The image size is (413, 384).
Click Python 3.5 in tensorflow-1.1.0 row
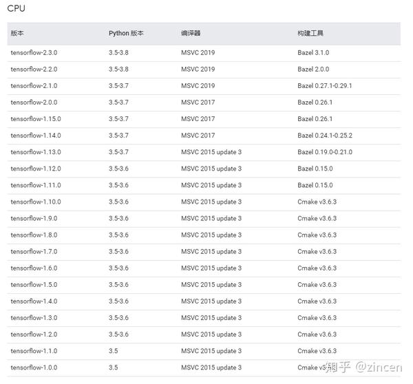(114, 352)
